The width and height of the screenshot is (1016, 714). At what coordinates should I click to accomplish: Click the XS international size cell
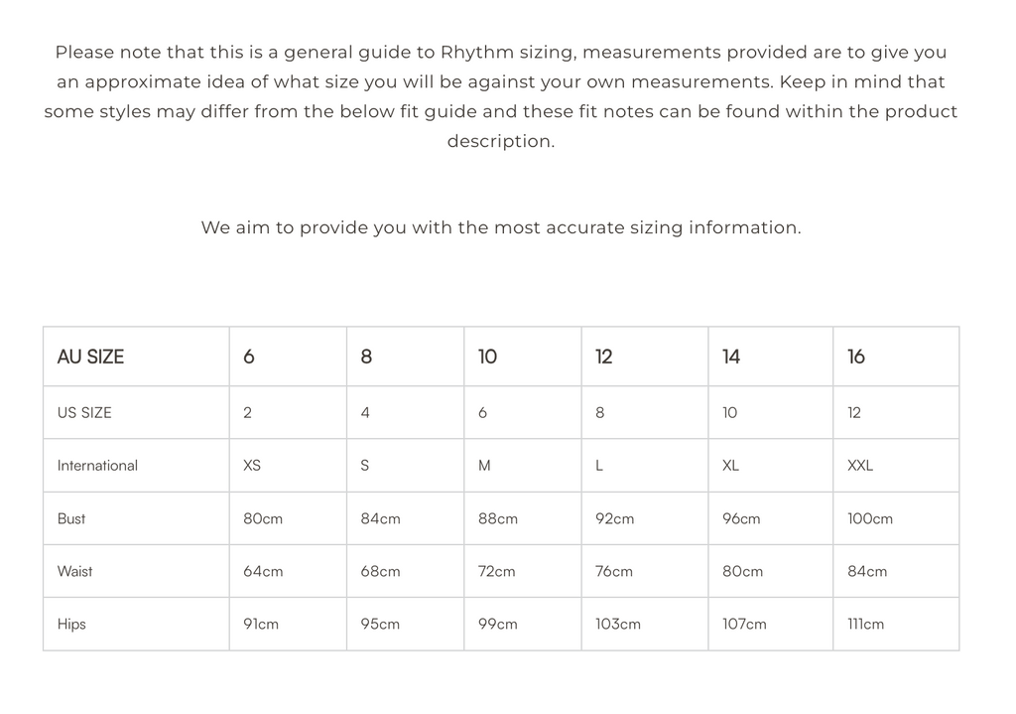pyautogui.click(x=252, y=465)
